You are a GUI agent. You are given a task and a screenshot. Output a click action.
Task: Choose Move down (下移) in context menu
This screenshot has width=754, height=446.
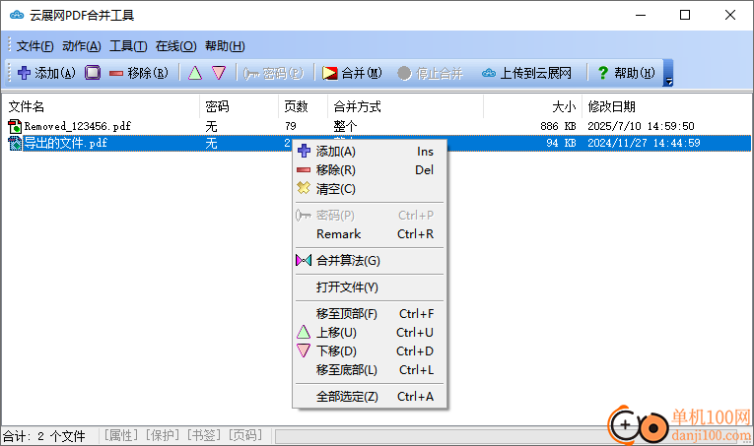tap(370, 350)
